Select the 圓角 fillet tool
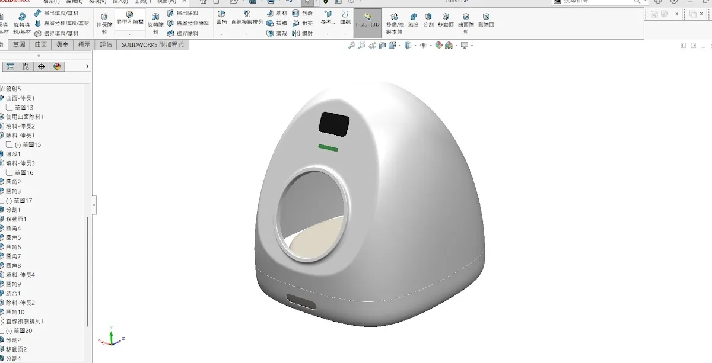This screenshot has width=712, height=363. click(x=221, y=17)
